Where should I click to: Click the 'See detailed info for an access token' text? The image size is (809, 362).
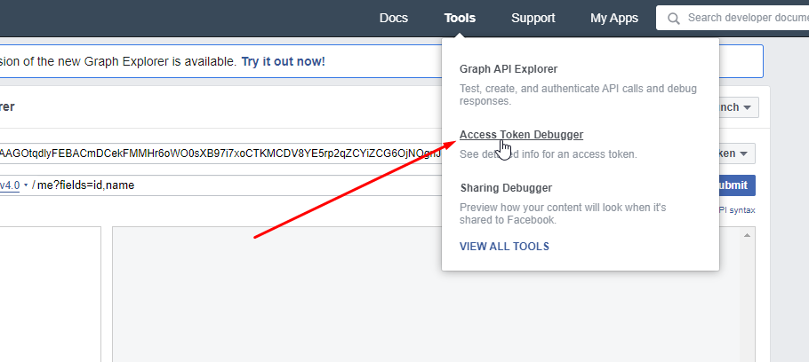(x=548, y=154)
